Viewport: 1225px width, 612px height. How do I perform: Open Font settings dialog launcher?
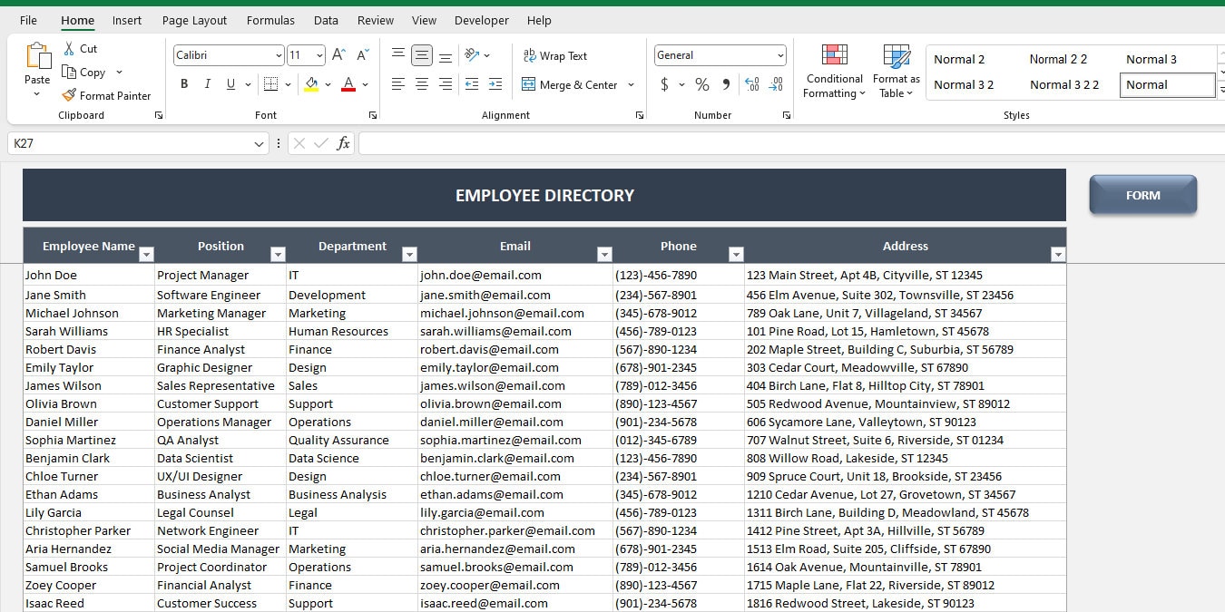pyautogui.click(x=372, y=115)
